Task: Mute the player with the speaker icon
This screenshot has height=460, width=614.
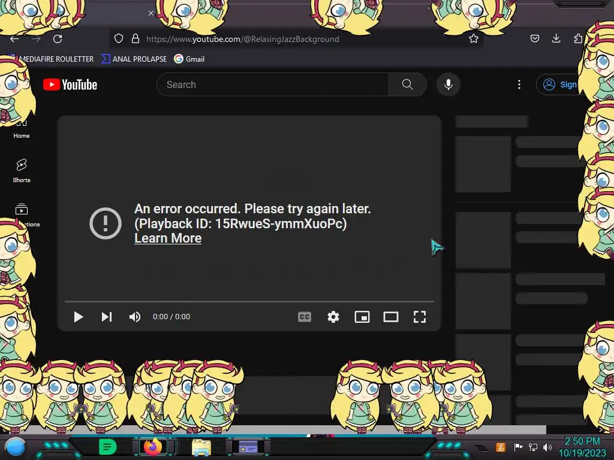Action: tap(135, 317)
